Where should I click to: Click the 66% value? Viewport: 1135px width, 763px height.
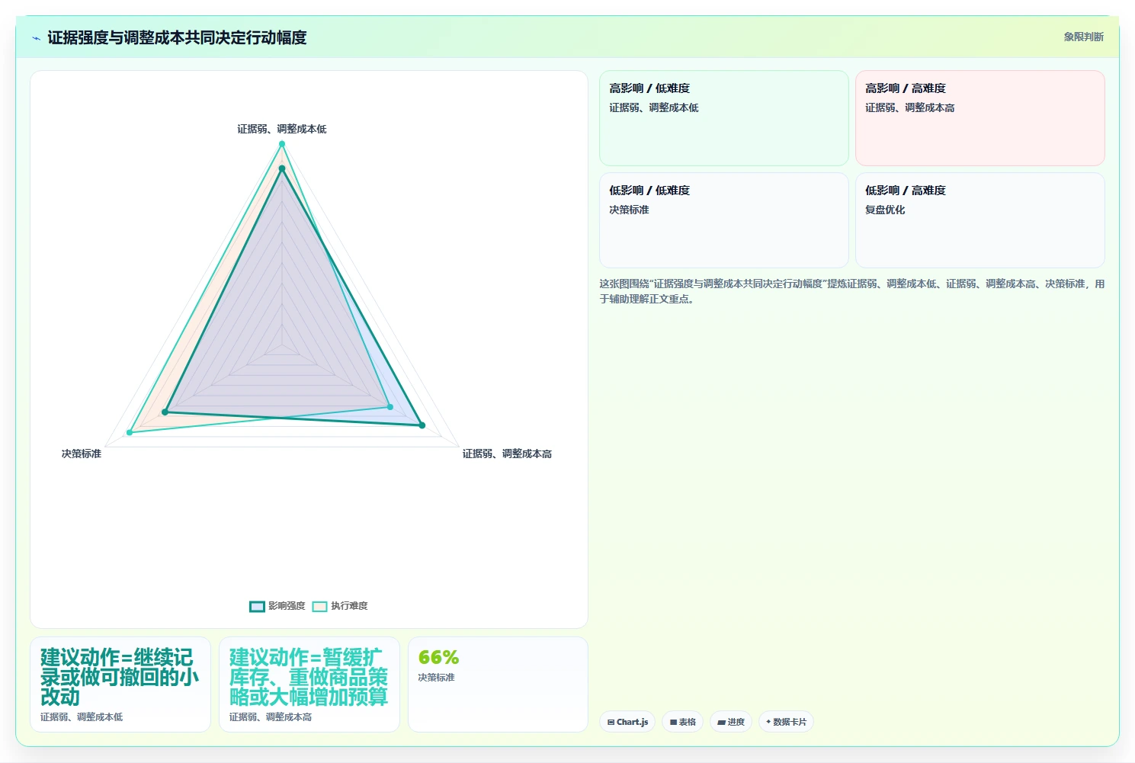pos(438,657)
